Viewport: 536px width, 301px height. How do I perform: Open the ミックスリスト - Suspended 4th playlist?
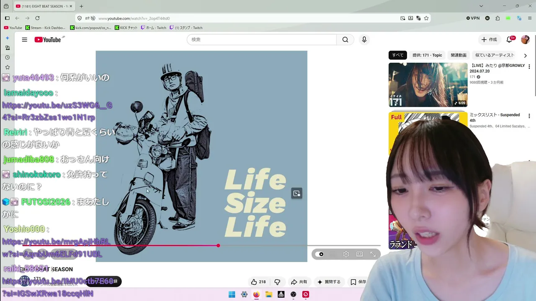pos(495,117)
